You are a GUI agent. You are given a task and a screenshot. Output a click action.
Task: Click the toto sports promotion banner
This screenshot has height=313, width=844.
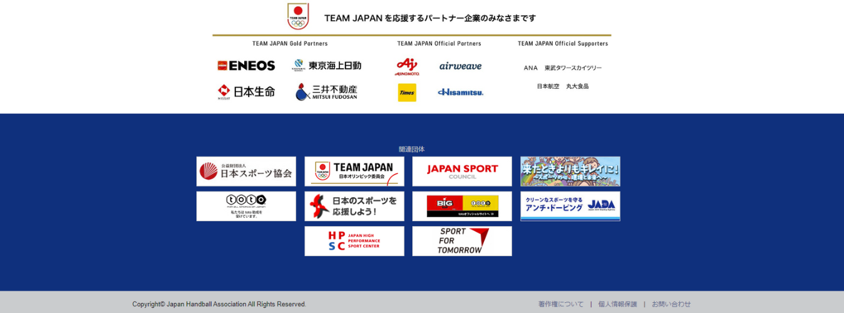point(246,206)
